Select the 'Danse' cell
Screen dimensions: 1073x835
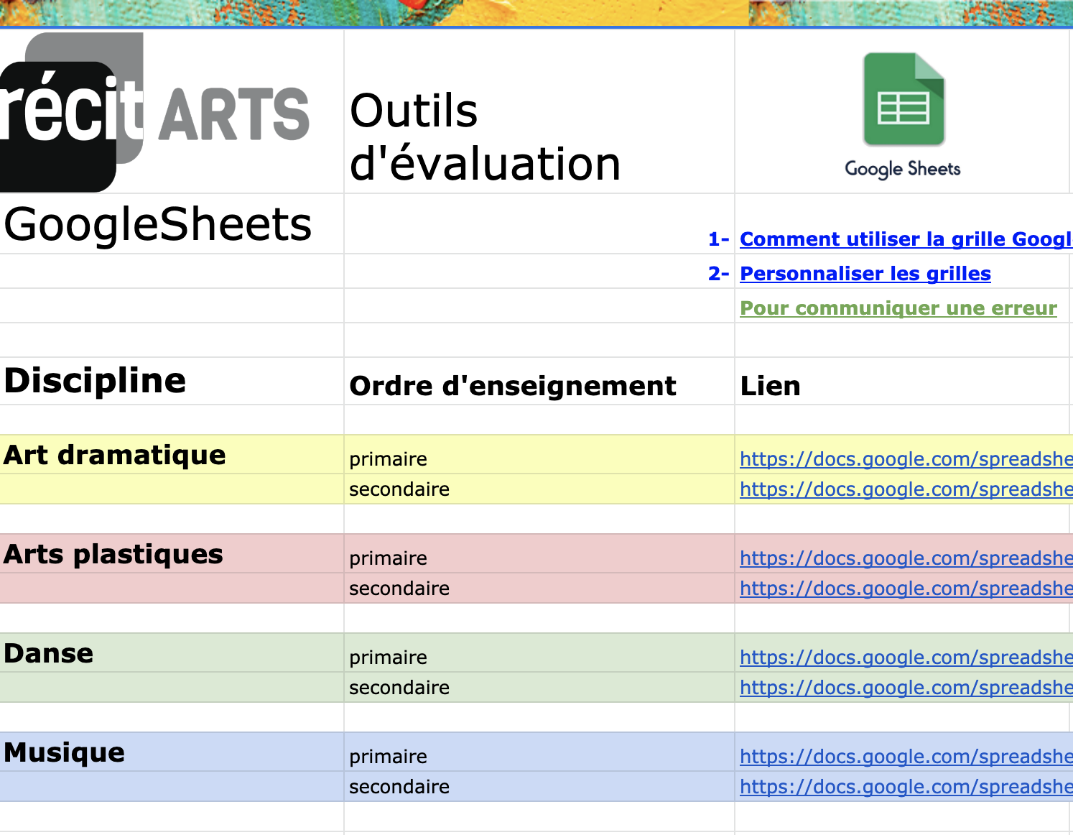(x=172, y=652)
